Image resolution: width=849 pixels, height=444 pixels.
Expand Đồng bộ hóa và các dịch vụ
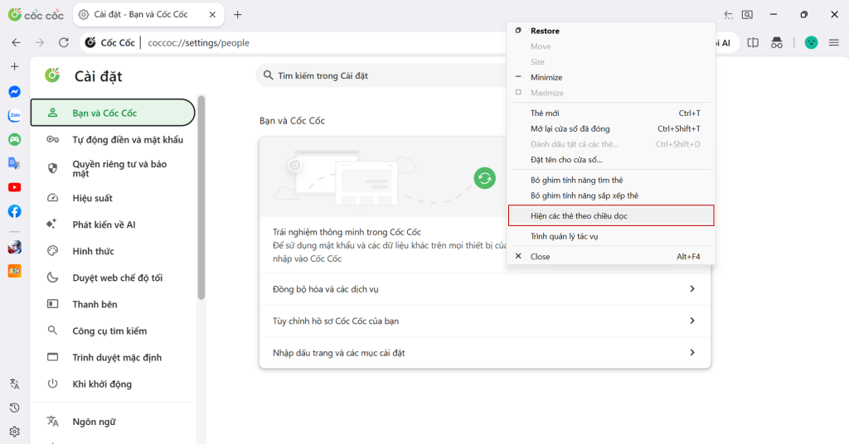coord(484,289)
